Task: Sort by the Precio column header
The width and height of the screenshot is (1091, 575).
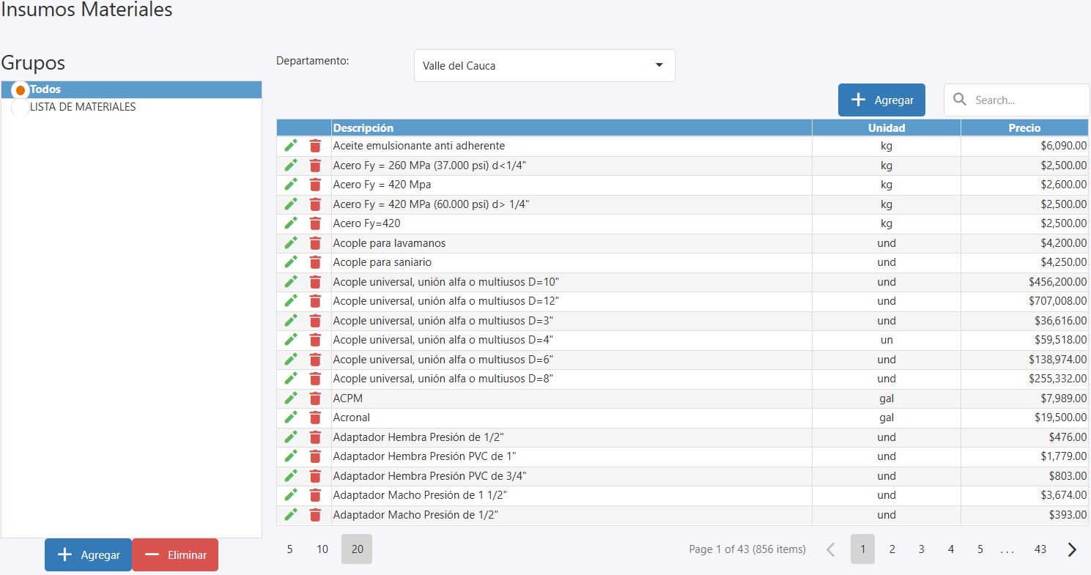Action: coord(1024,128)
